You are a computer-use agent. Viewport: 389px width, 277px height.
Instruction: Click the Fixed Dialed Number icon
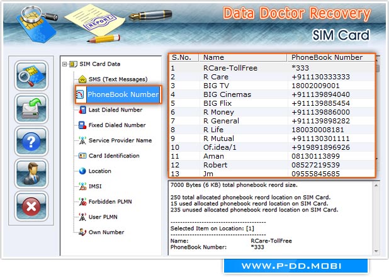pyautogui.click(x=82, y=125)
